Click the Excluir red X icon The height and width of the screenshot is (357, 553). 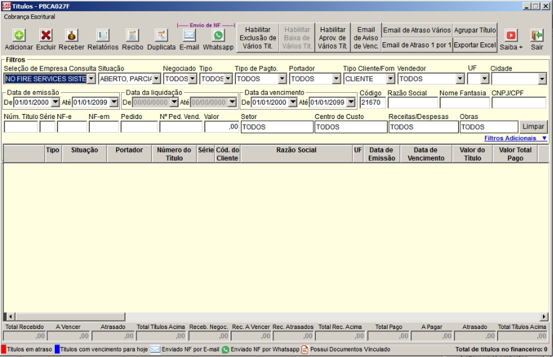[46, 36]
